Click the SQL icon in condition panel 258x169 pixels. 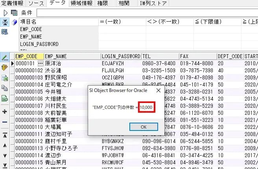point(5,32)
